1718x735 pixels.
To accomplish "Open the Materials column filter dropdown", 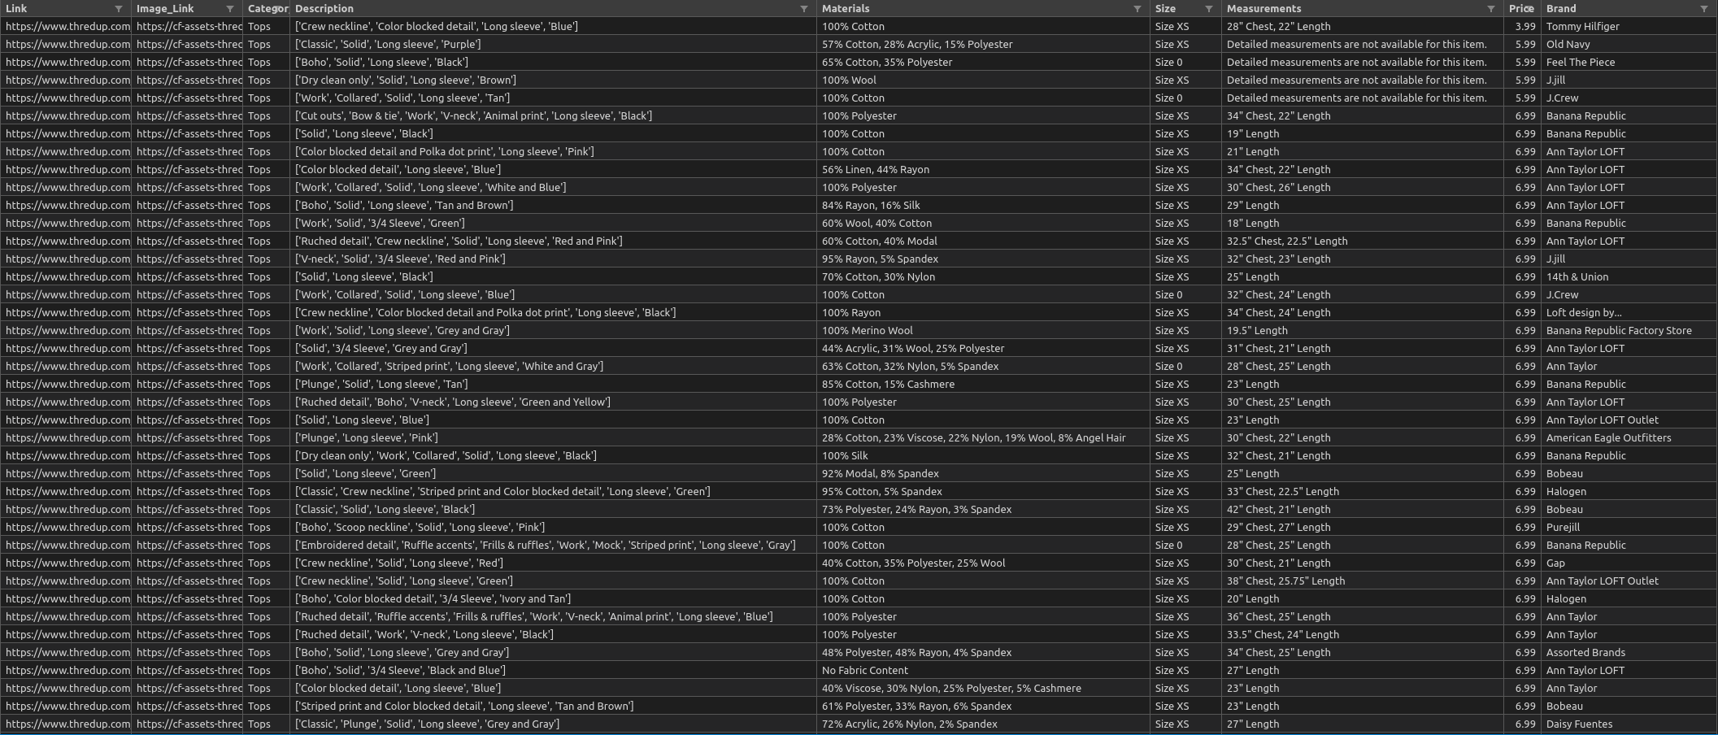I will [1137, 9].
